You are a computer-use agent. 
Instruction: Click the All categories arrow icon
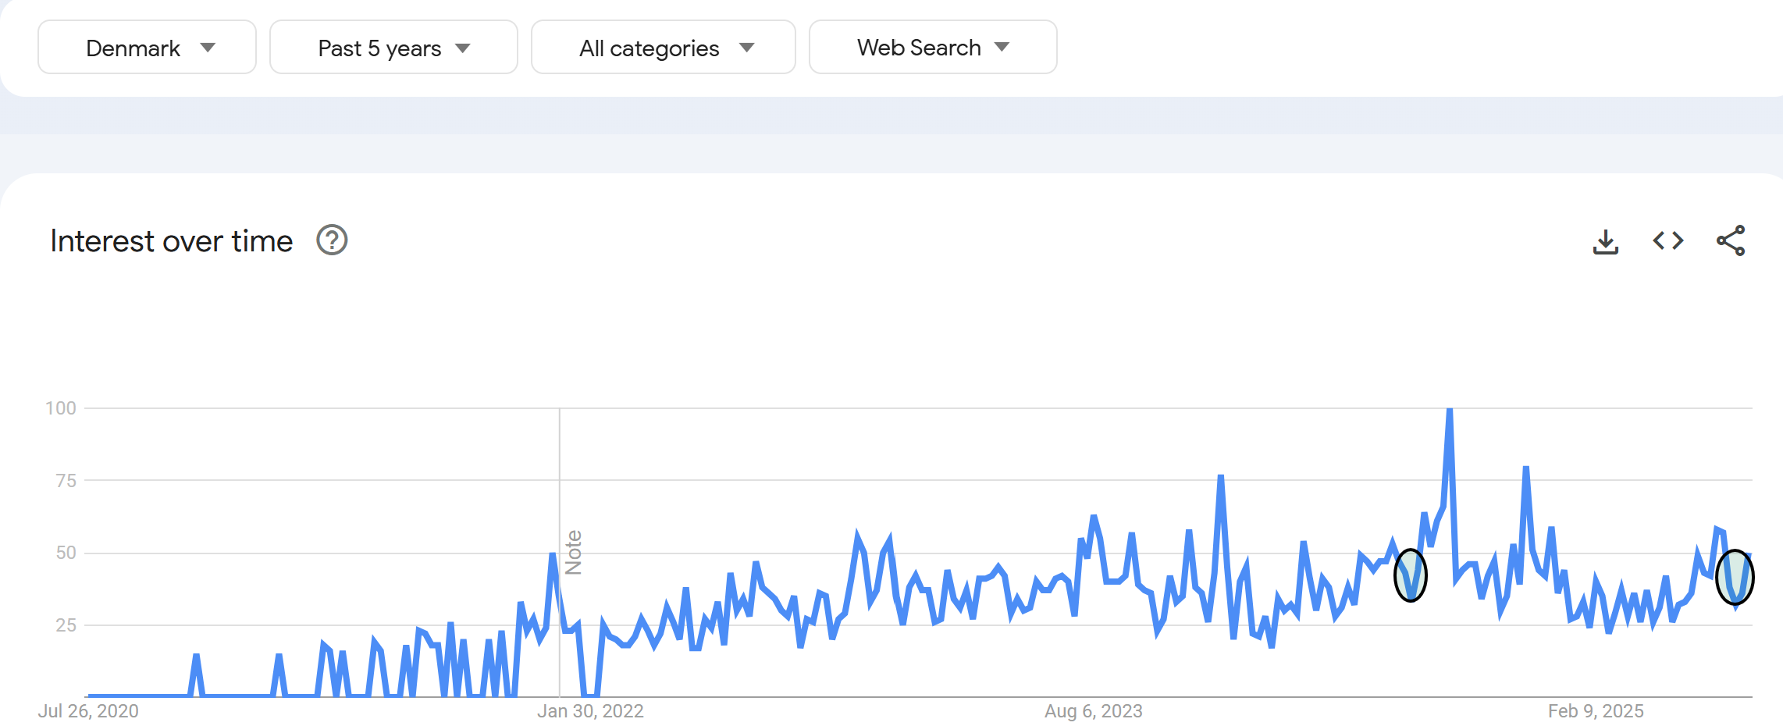coord(747,48)
